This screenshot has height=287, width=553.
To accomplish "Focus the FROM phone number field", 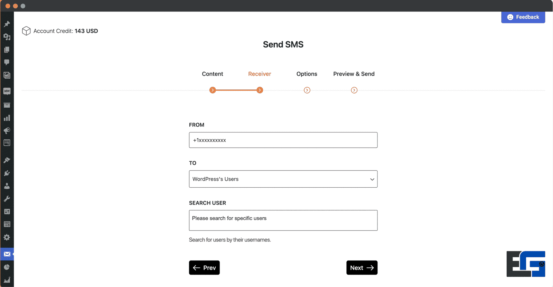I will click(283, 140).
